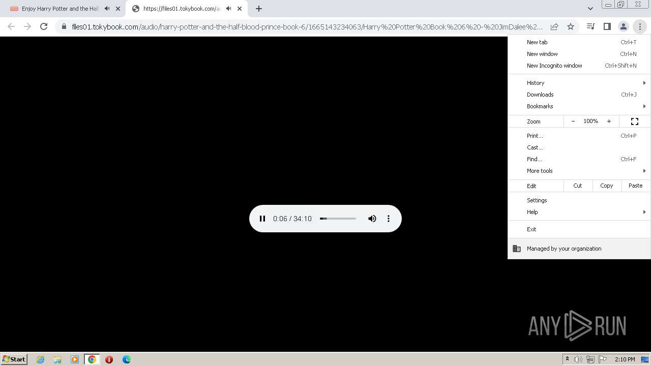Image resolution: width=651 pixels, height=366 pixels.
Task: Open system volume tray icon
Action: (578, 359)
